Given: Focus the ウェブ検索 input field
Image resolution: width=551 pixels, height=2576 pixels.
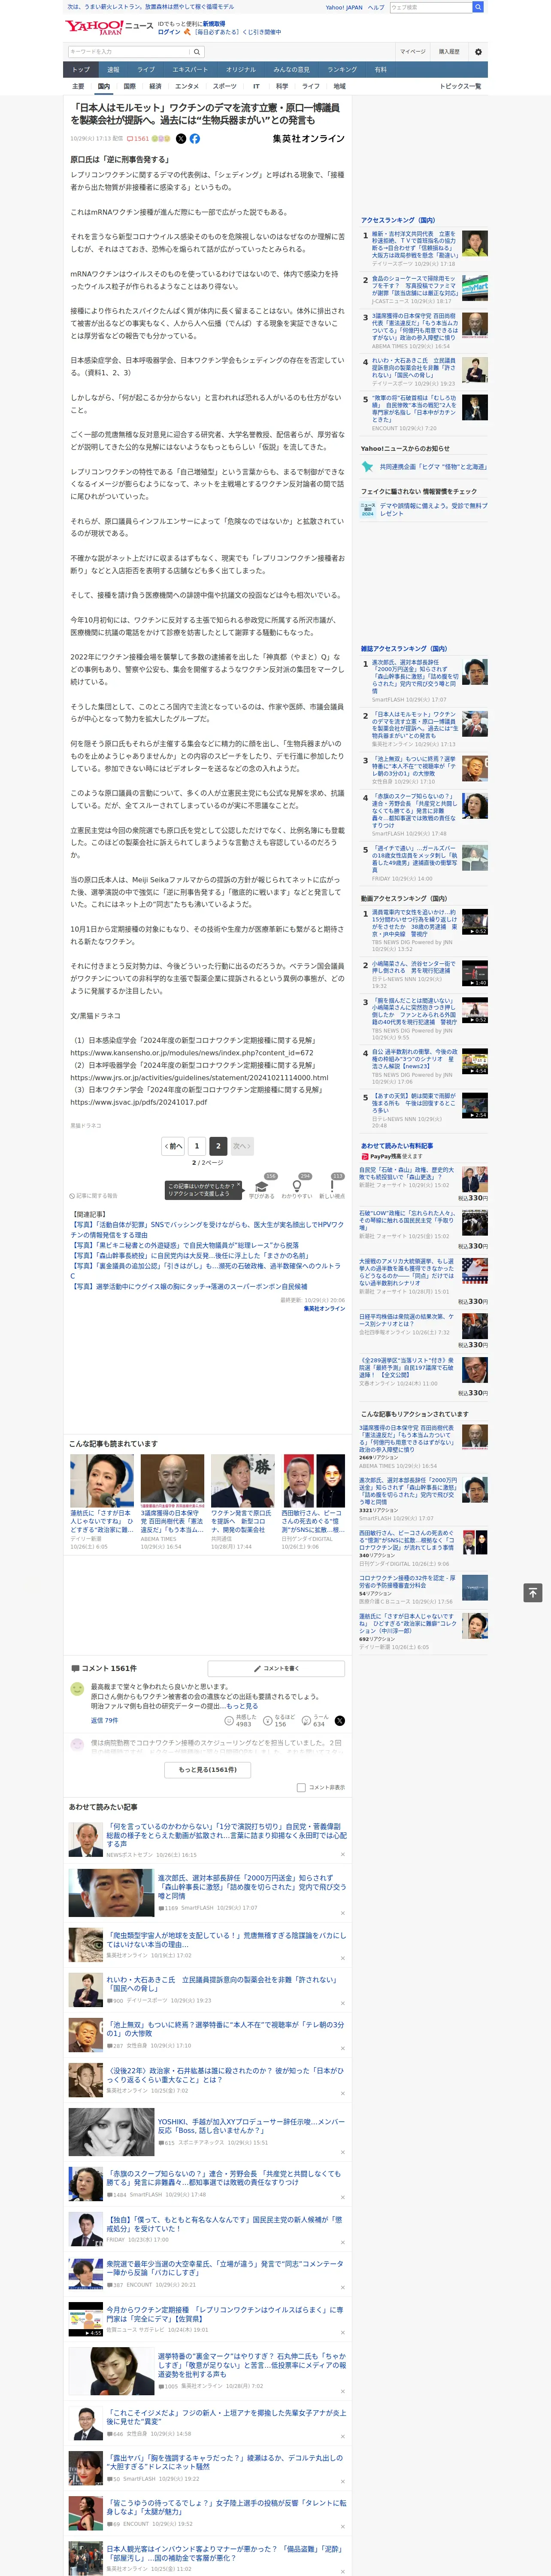Looking at the screenshot, I should [x=430, y=7].
